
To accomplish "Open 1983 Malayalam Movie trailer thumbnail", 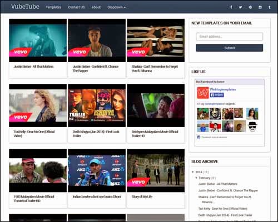I will click(x=38, y=170).
